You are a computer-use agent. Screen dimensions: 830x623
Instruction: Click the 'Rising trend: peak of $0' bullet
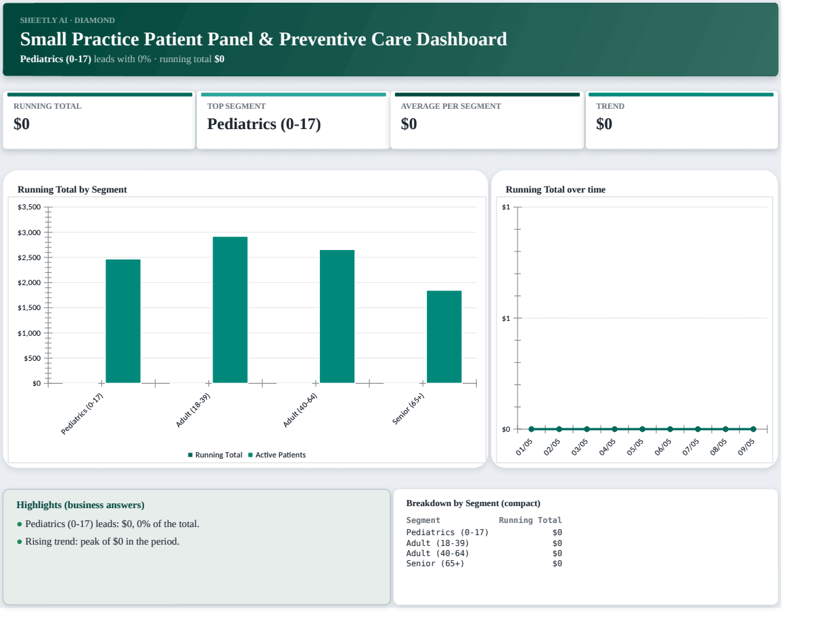pos(98,541)
